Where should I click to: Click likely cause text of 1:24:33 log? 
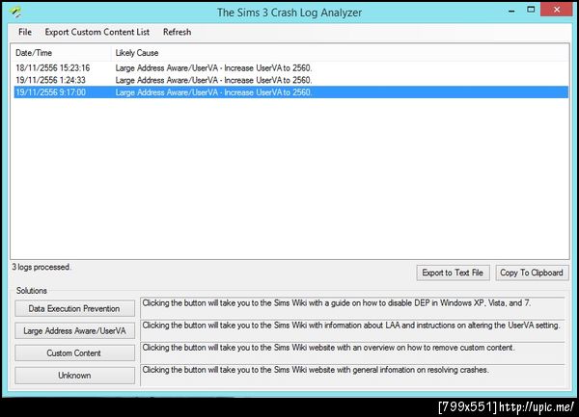213,80
